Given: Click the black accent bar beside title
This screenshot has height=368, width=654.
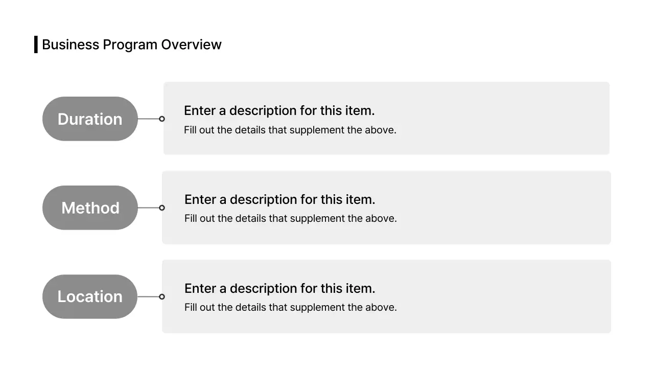Looking at the screenshot, I should 36,44.
